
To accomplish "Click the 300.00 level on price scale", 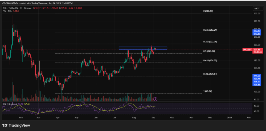I will [x=256, y=14].
